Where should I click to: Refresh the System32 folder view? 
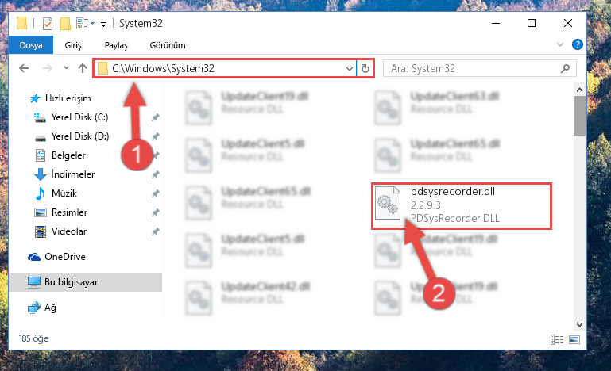tap(365, 68)
